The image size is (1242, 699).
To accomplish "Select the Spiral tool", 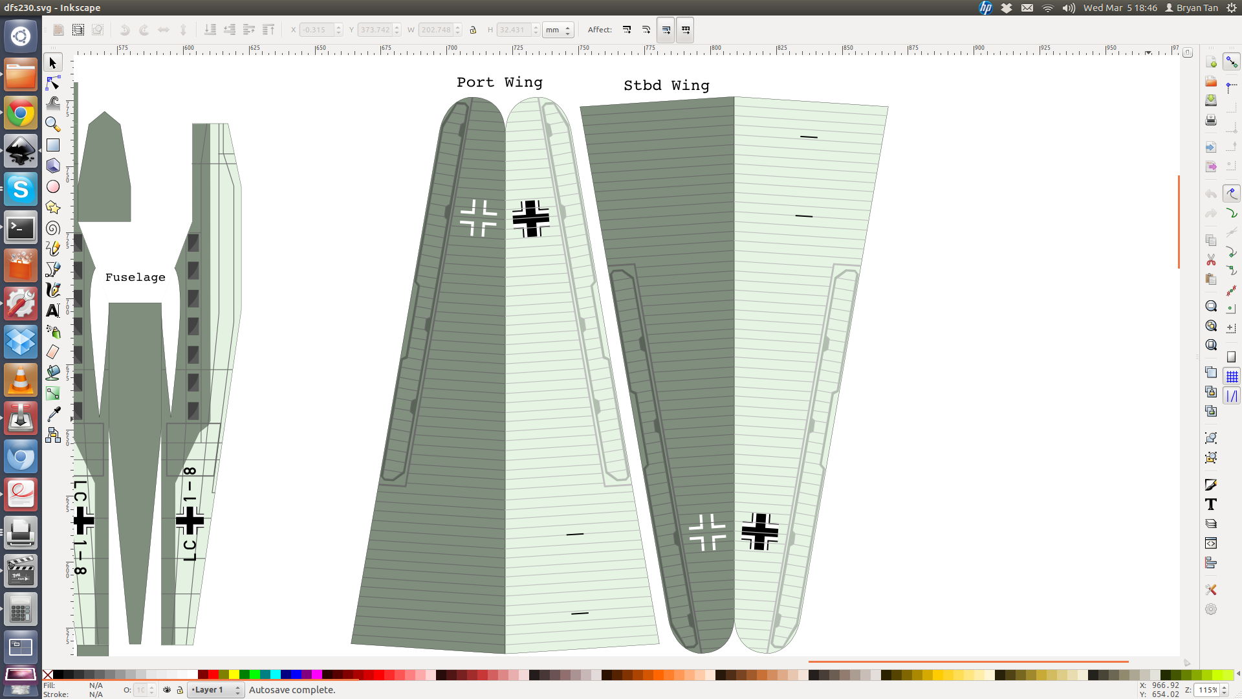I will (53, 228).
